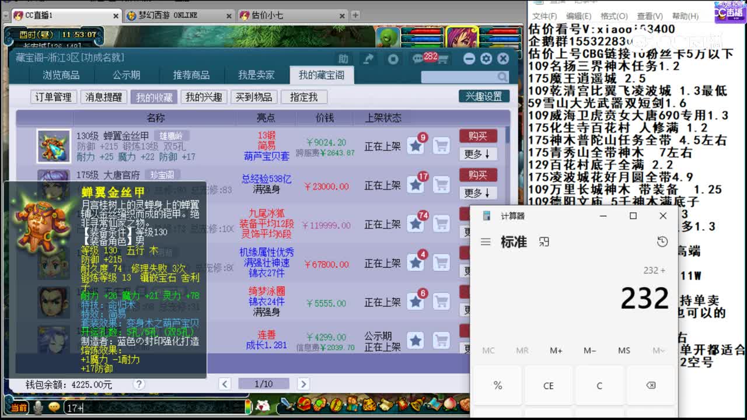Screen dimensions: 747x420
Task: Open Notepad 编辑(E) menu
Action: 579,16
